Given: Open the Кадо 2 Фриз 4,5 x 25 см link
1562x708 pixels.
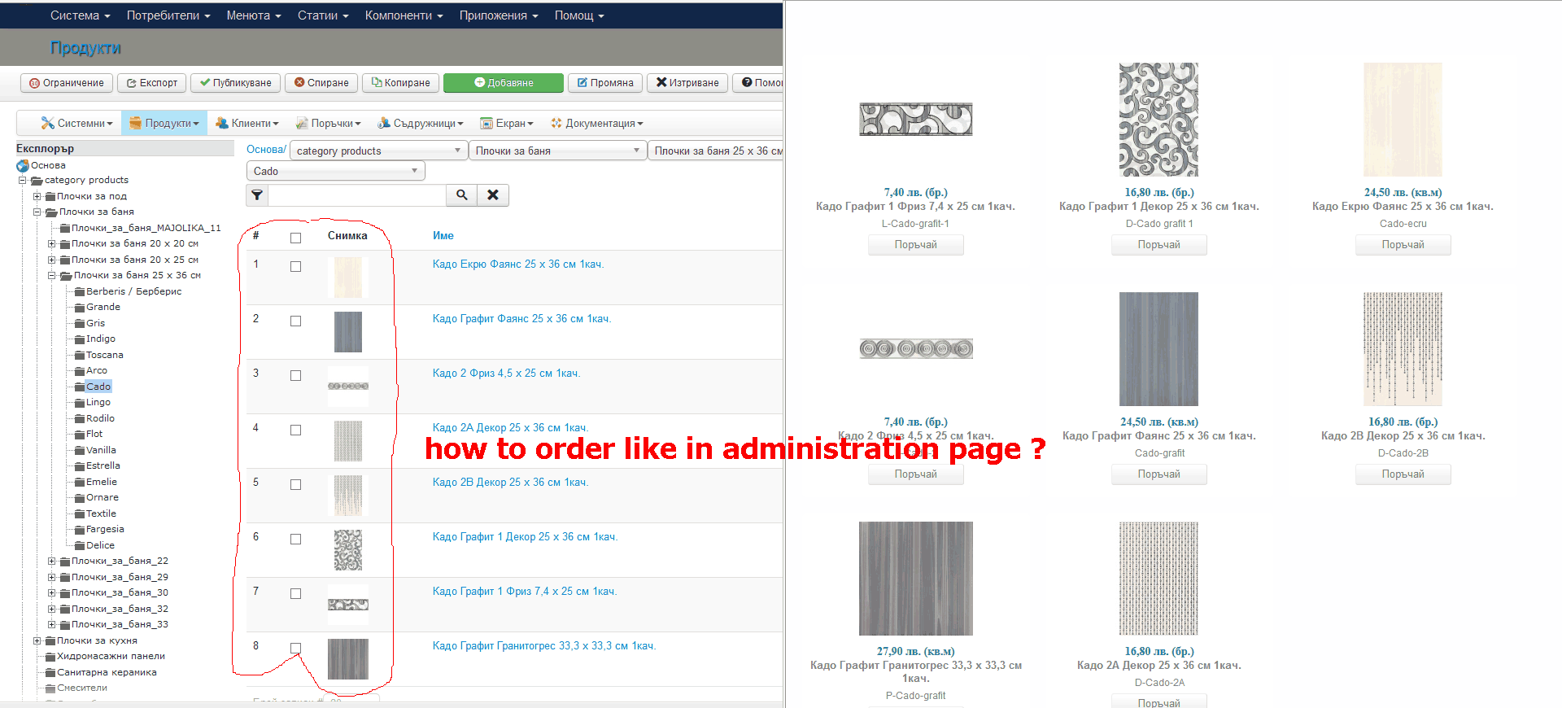Looking at the screenshot, I should 506,374.
